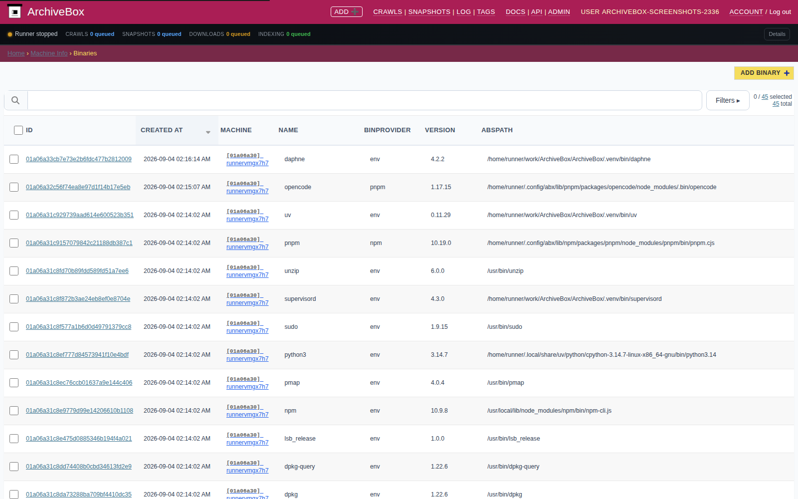Image resolution: width=798 pixels, height=499 pixels.
Task: Open binary ID 01a06a33cb7e73e2b6fdc477b2812009
Action: (x=79, y=159)
